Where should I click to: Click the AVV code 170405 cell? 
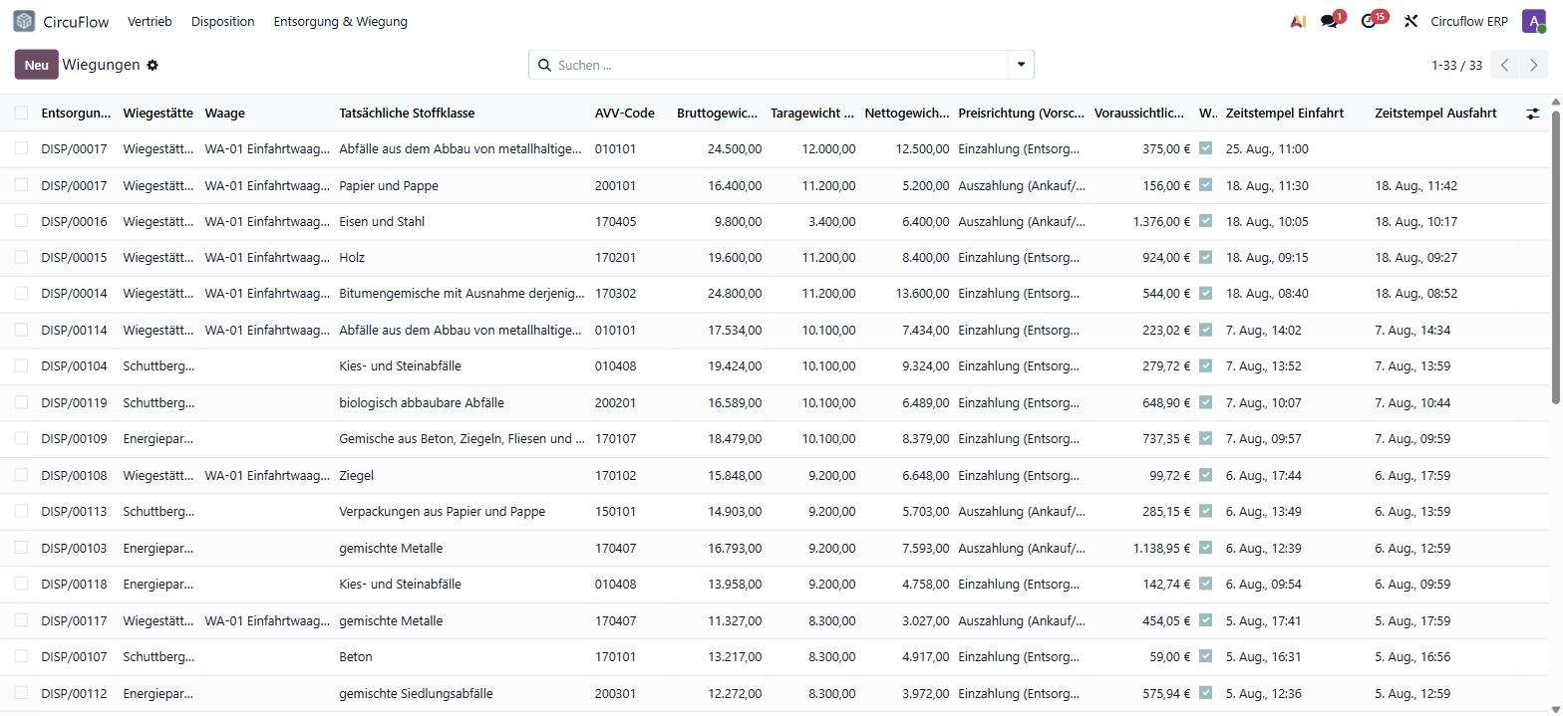pyautogui.click(x=615, y=221)
